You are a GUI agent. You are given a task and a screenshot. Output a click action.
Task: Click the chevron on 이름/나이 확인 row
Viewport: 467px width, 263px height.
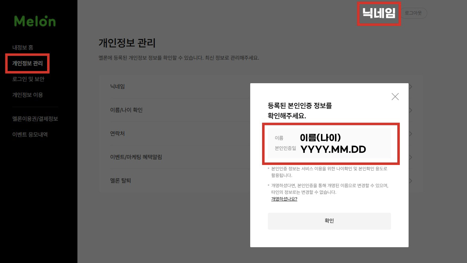410,110
